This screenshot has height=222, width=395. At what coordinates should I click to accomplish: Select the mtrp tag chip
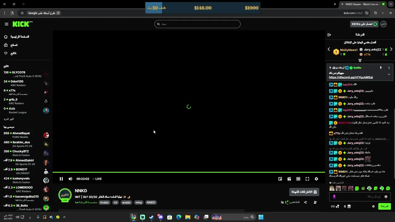[x=139, y=203]
